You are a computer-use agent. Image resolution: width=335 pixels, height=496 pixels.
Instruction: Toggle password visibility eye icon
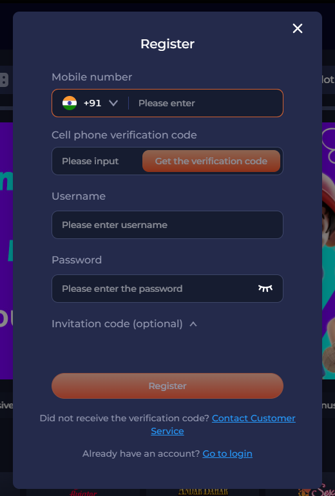pos(265,289)
